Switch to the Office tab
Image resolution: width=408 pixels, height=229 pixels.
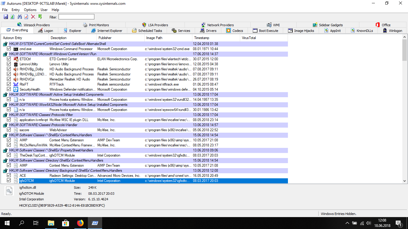tap(383, 25)
